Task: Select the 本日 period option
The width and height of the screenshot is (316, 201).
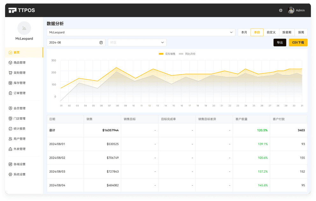Action: coord(257,32)
